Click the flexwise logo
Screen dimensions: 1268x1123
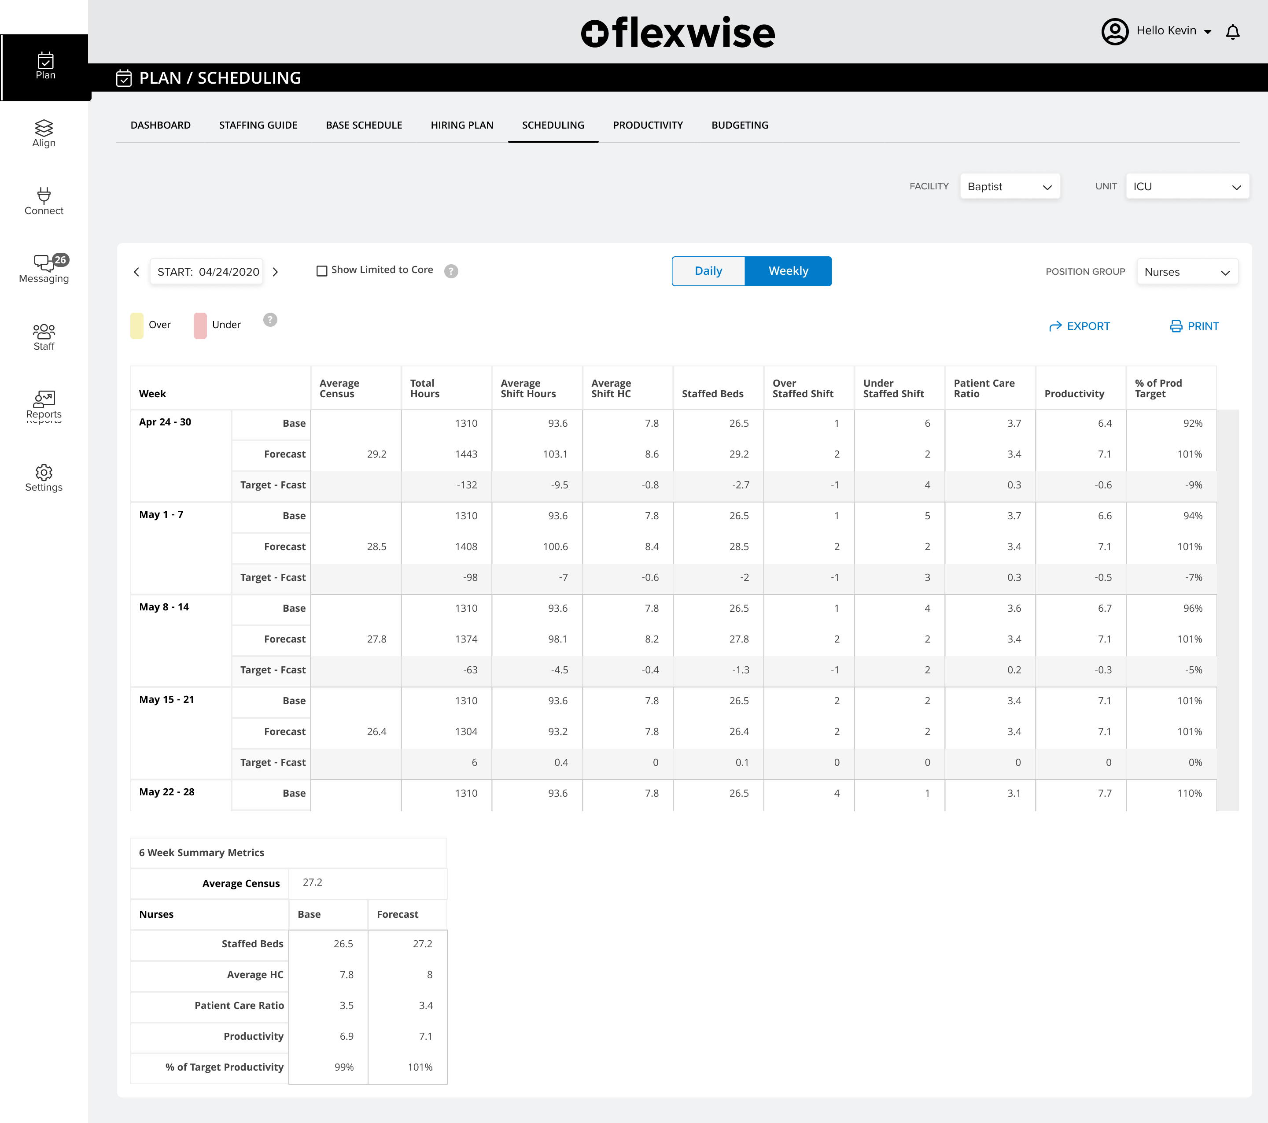pyautogui.click(x=678, y=32)
